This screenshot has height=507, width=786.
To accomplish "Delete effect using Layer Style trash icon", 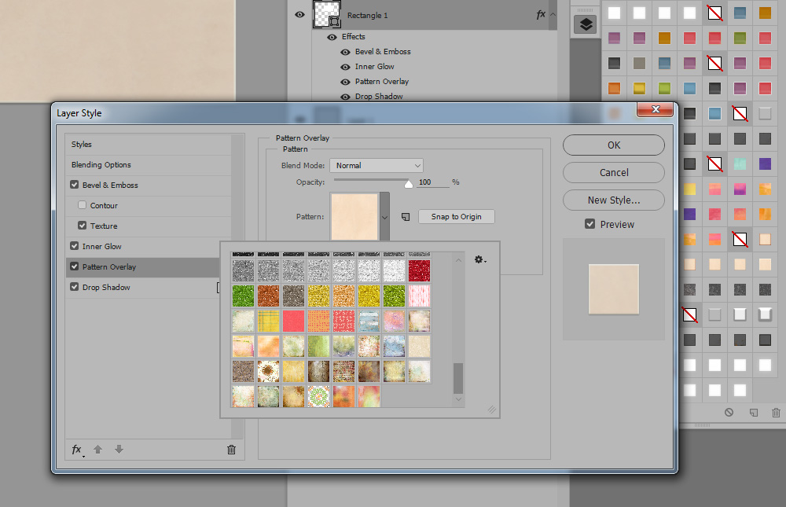I will pos(231,450).
